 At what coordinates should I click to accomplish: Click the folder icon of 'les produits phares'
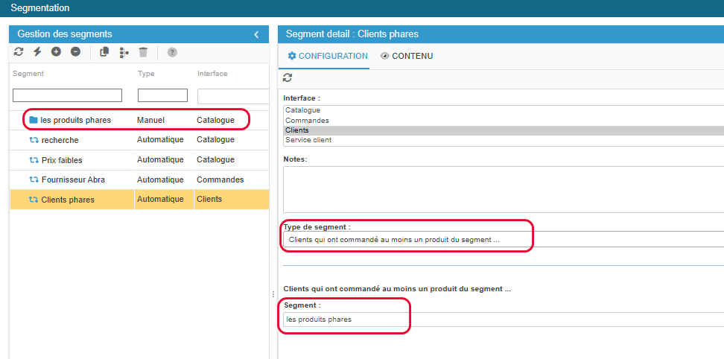(x=34, y=120)
